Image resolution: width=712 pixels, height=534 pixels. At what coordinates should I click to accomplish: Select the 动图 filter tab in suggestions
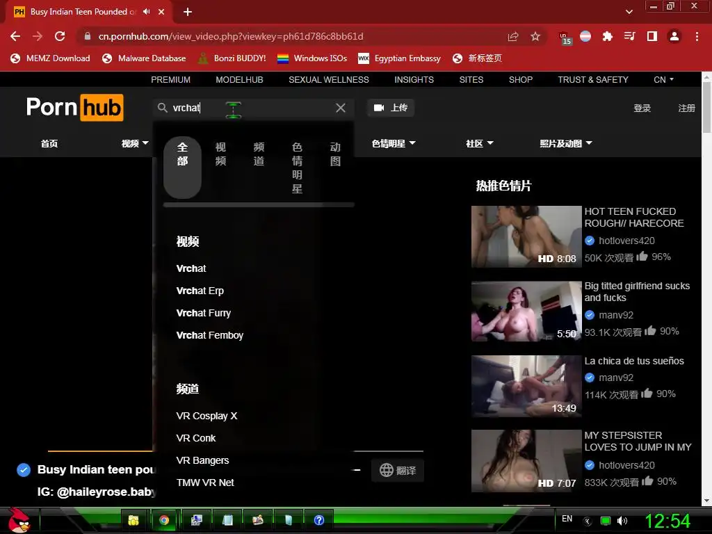[x=335, y=154]
